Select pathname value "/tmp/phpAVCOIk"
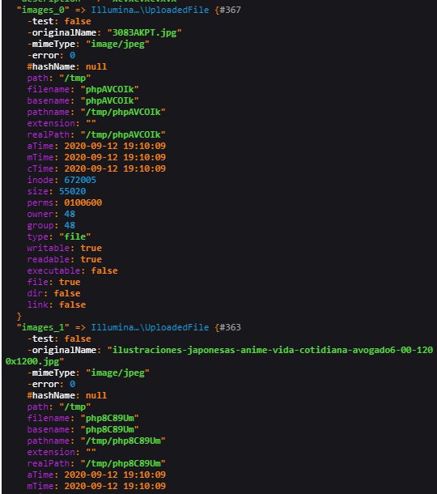 (123, 112)
